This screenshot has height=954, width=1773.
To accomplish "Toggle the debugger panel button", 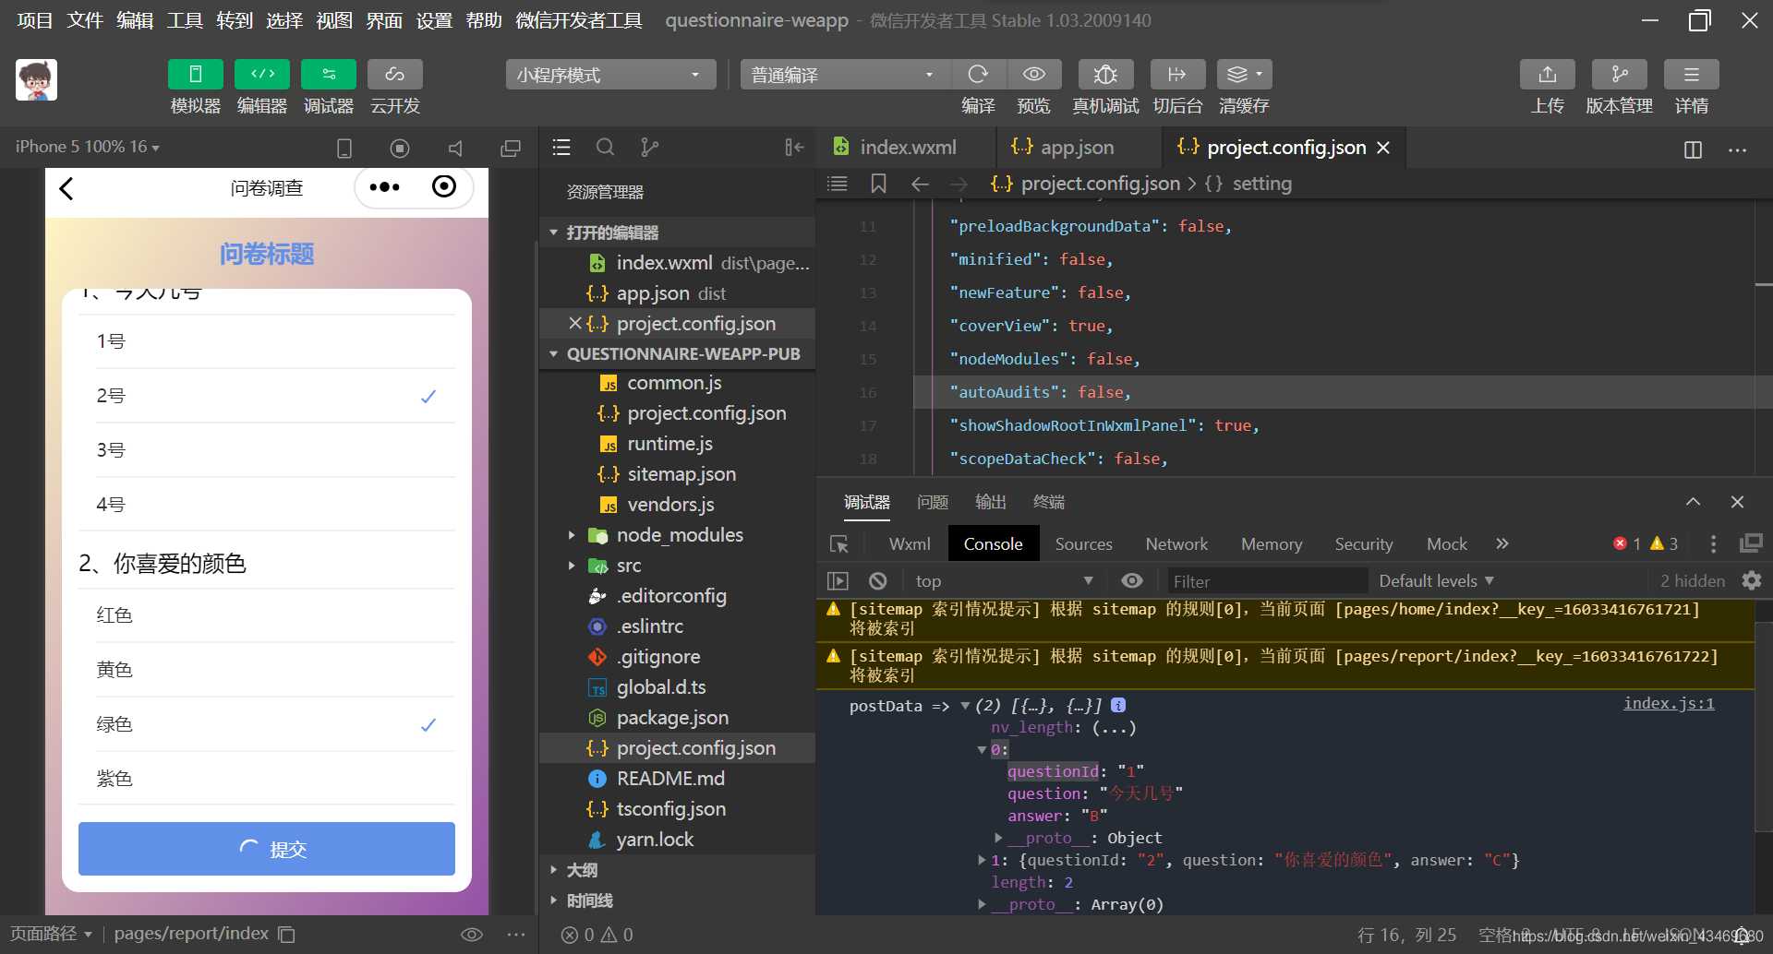I will coord(329,74).
